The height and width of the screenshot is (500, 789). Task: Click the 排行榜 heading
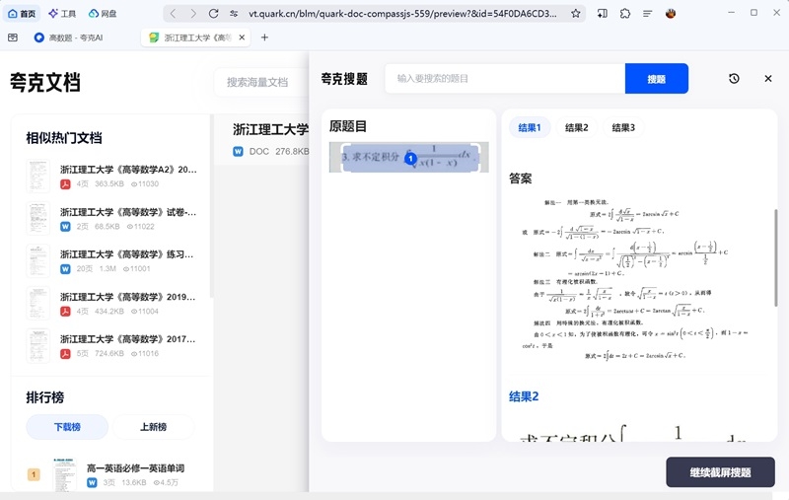45,397
